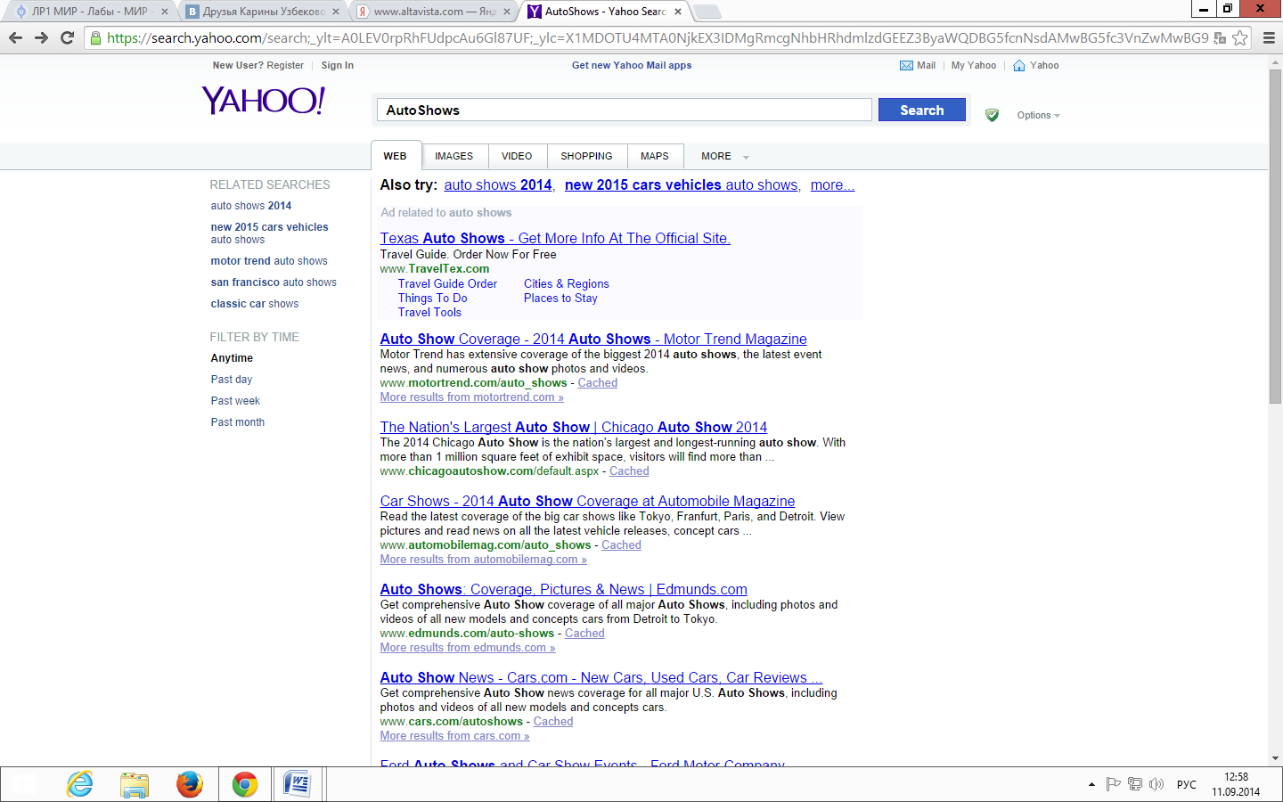Select the MAPS search tab

tap(655, 156)
